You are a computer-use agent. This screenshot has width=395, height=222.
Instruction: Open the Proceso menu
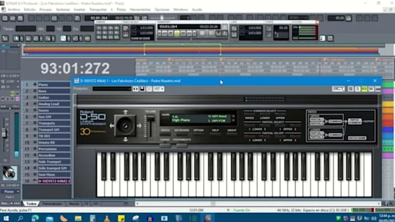45,9
